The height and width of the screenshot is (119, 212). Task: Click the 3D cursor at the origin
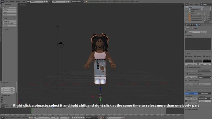(100, 96)
